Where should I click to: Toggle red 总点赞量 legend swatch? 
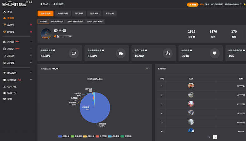pos(97,136)
